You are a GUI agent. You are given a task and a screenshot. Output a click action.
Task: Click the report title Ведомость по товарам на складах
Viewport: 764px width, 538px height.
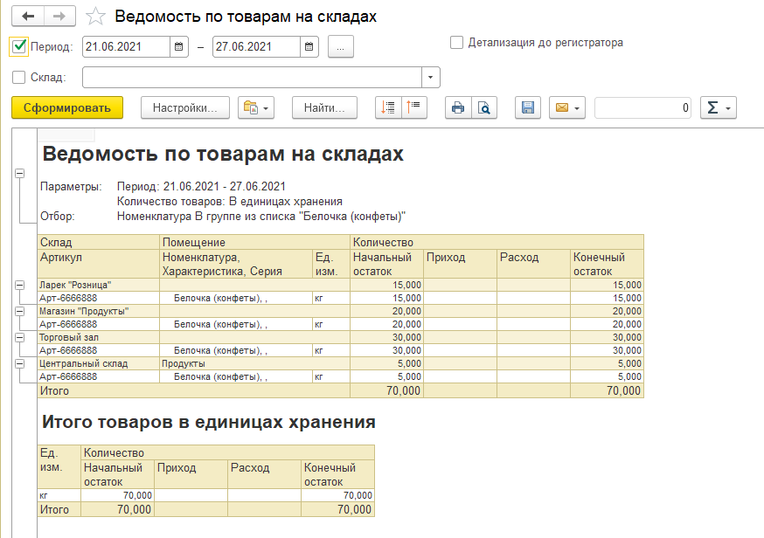point(223,154)
